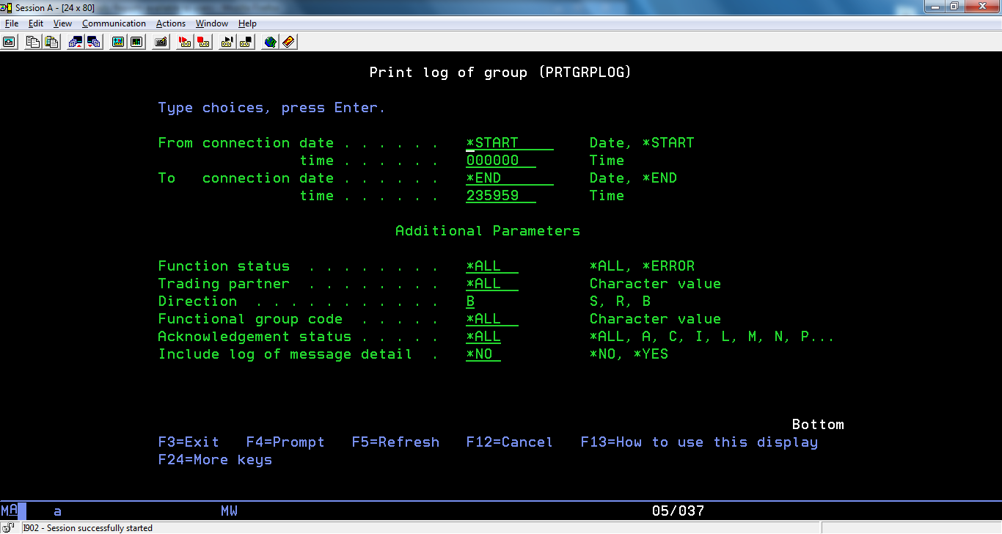This screenshot has width=1002, height=534.
Task: Click the 'Trading partner' label
Action: pyautogui.click(x=224, y=284)
